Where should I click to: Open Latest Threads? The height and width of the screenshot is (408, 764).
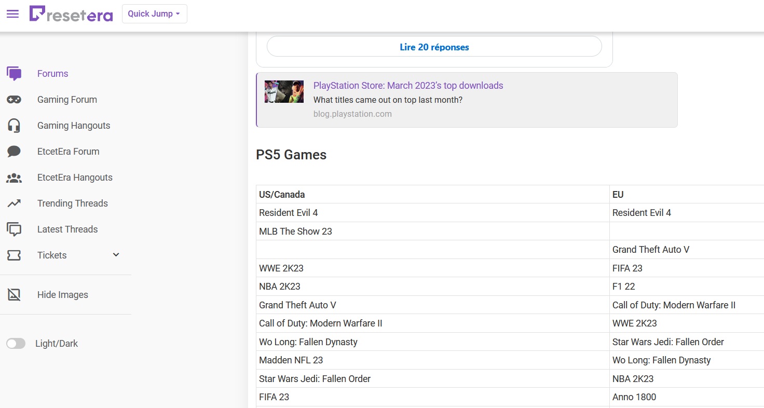point(67,229)
